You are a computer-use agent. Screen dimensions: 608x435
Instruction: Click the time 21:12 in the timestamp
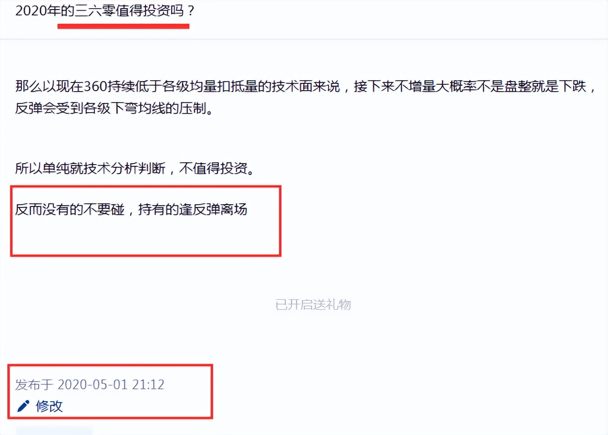(148, 384)
